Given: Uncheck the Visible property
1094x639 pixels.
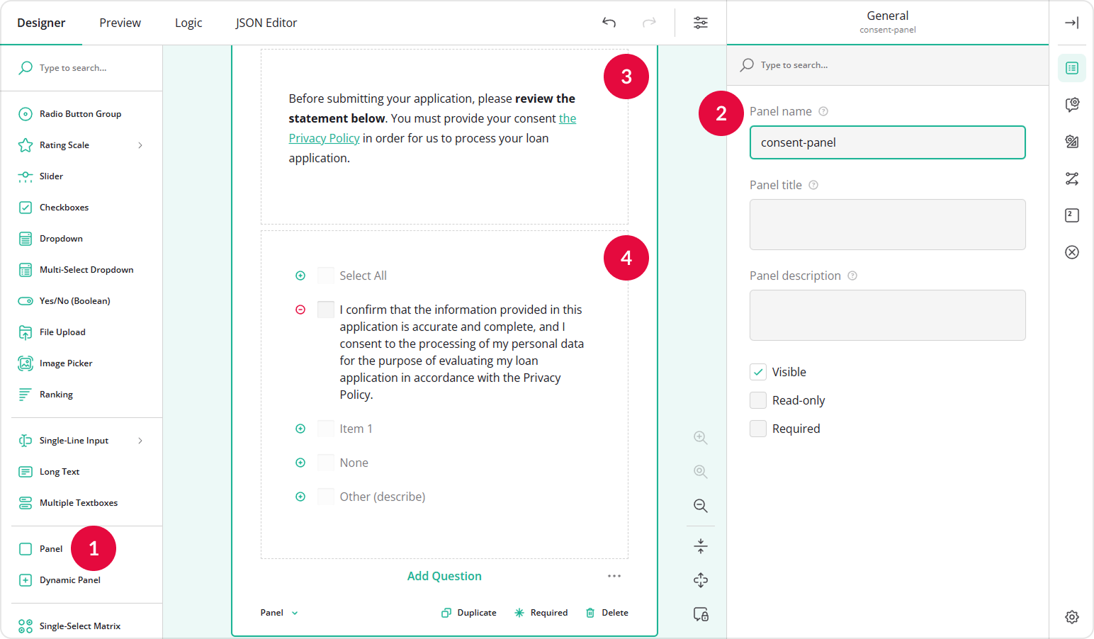Looking at the screenshot, I should [x=758, y=371].
